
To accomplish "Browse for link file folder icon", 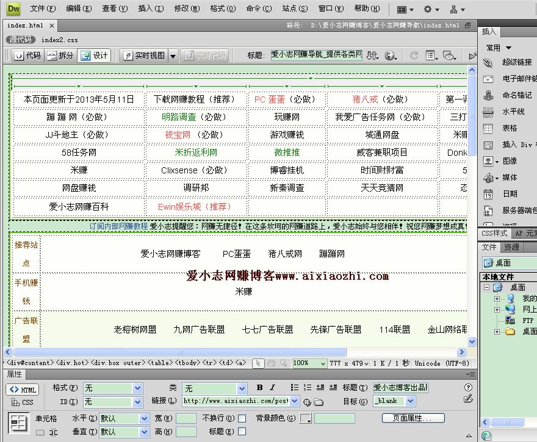I will point(319,402).
